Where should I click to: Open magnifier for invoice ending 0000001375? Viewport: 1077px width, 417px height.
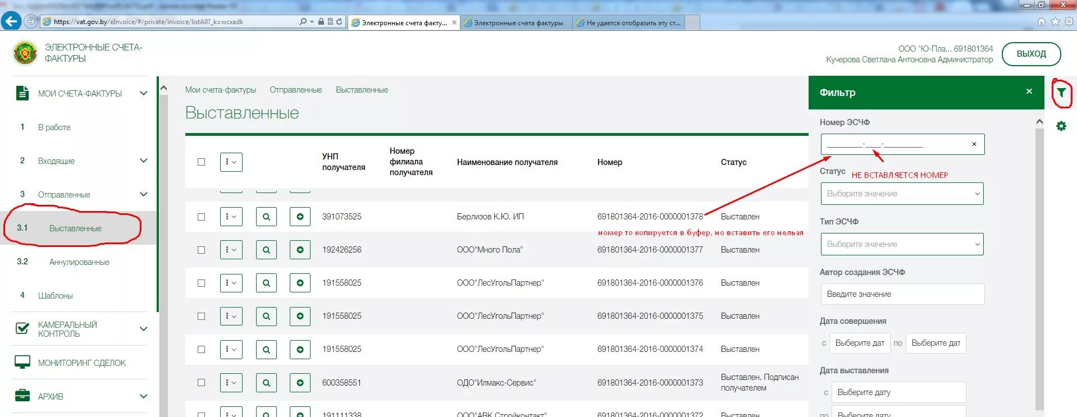click(267, 316)
